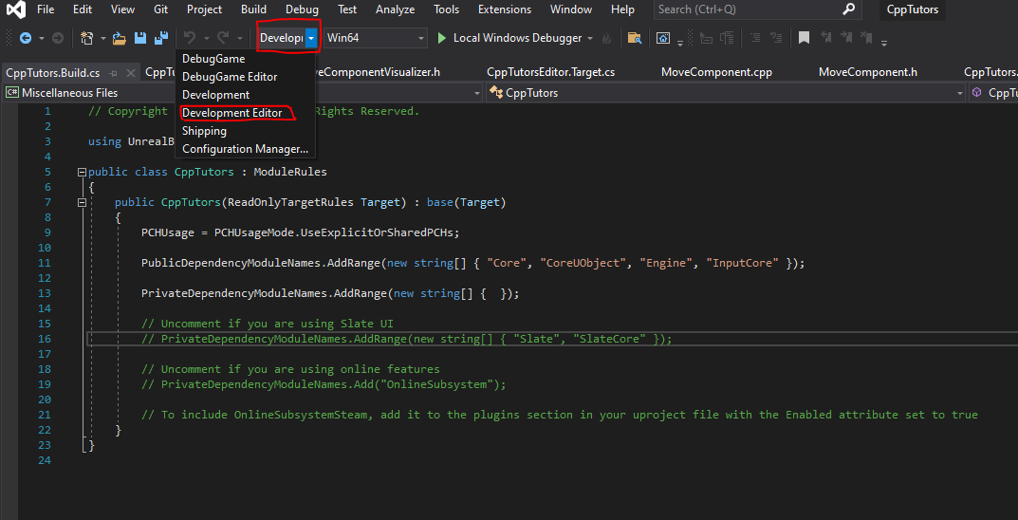Toggle bookmark with the bookmark icon
The width and height of the screenshot is (1018, 520).
pos(804,38)
